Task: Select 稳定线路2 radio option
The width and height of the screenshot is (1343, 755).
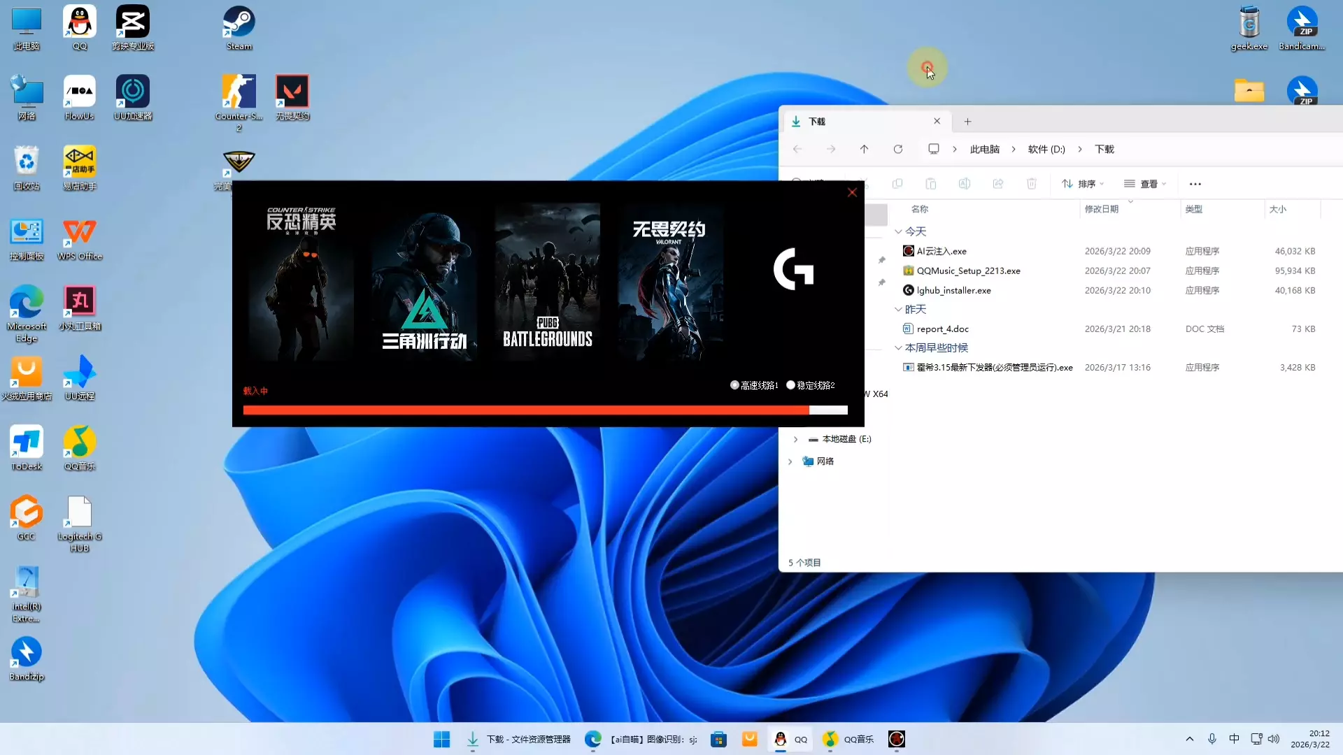Action: (x=811, y=385)
